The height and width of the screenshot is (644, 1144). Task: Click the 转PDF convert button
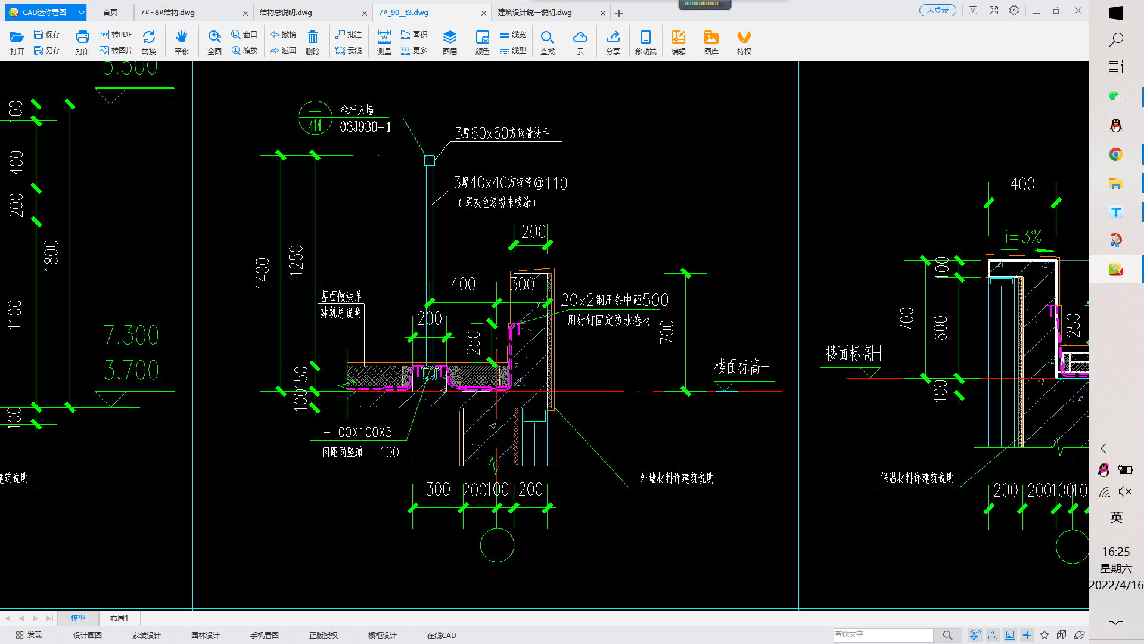click(116, 35)
